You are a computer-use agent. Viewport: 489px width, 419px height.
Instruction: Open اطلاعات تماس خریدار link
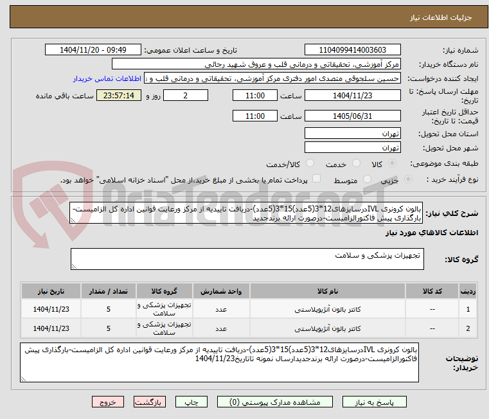(107, 78)
